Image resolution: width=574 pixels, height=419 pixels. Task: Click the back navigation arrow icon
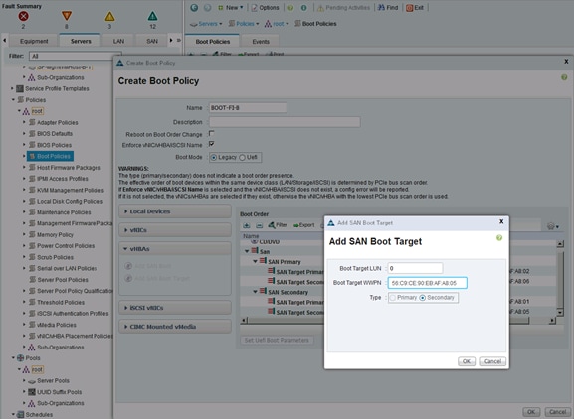click(x=194, y=7)
